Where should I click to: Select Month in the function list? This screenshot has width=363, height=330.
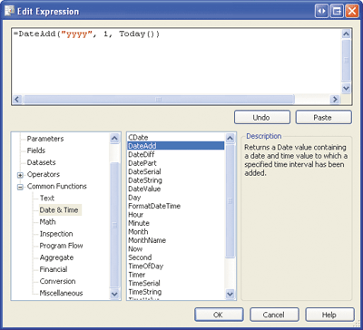pos(138,232)
